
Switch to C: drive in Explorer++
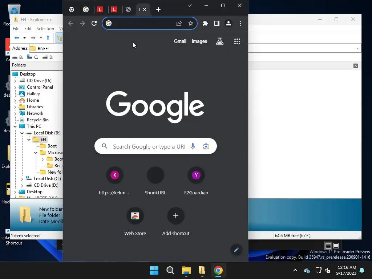click(x=32, y=57)
